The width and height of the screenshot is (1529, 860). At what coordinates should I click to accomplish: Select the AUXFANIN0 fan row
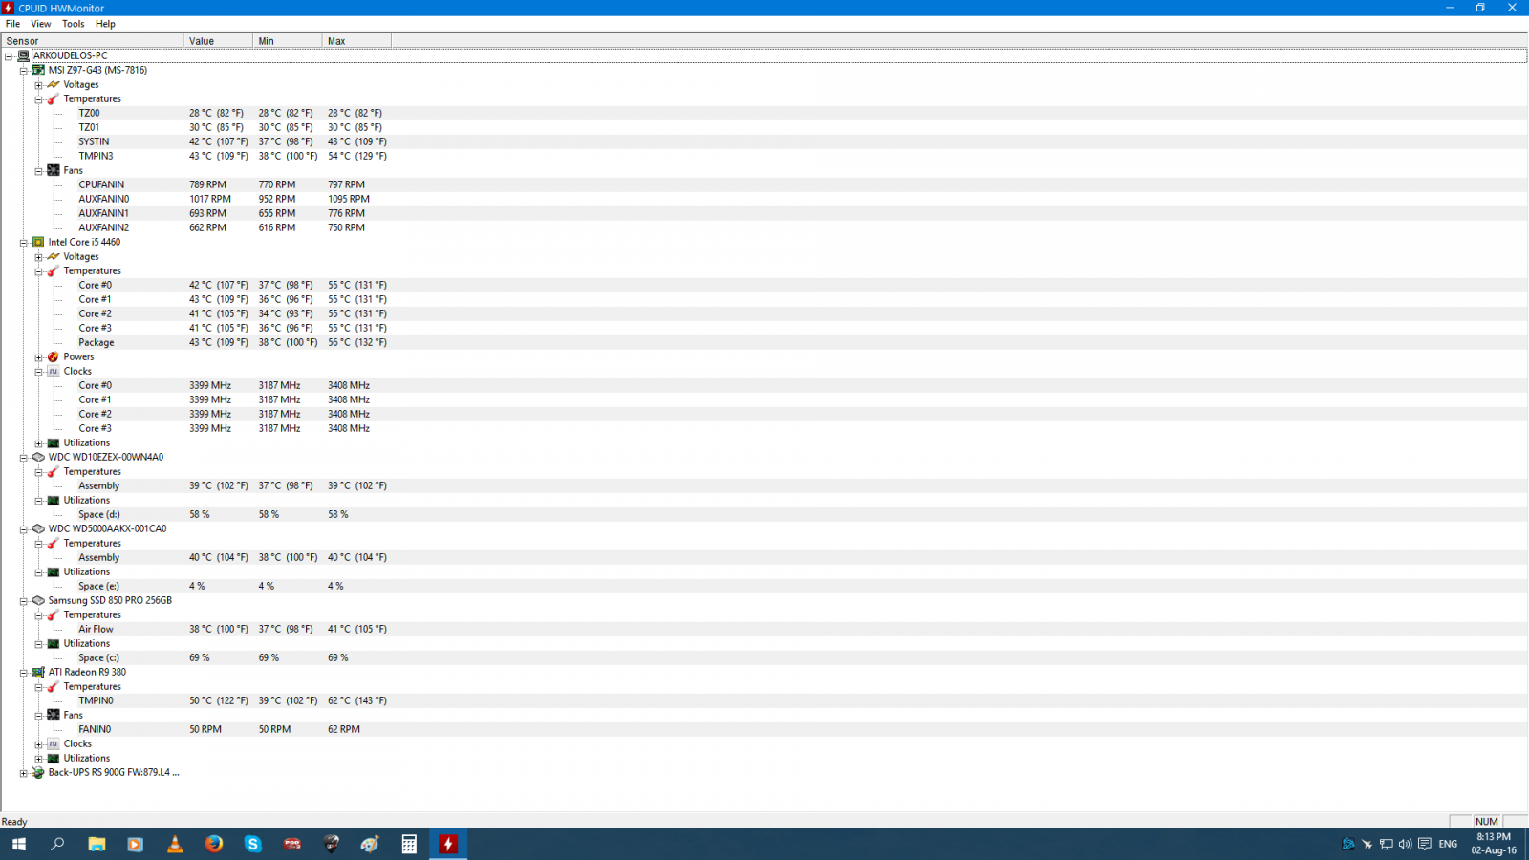[x=764, y=199]
